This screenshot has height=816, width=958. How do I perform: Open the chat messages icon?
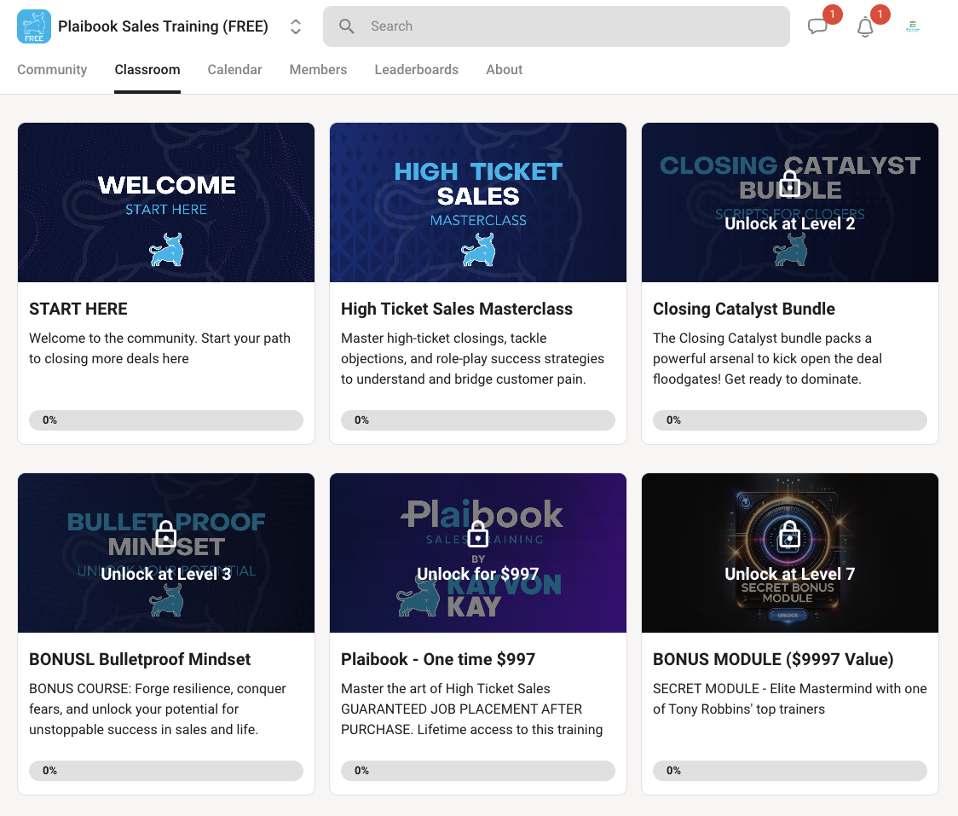(x=817, y=26)
